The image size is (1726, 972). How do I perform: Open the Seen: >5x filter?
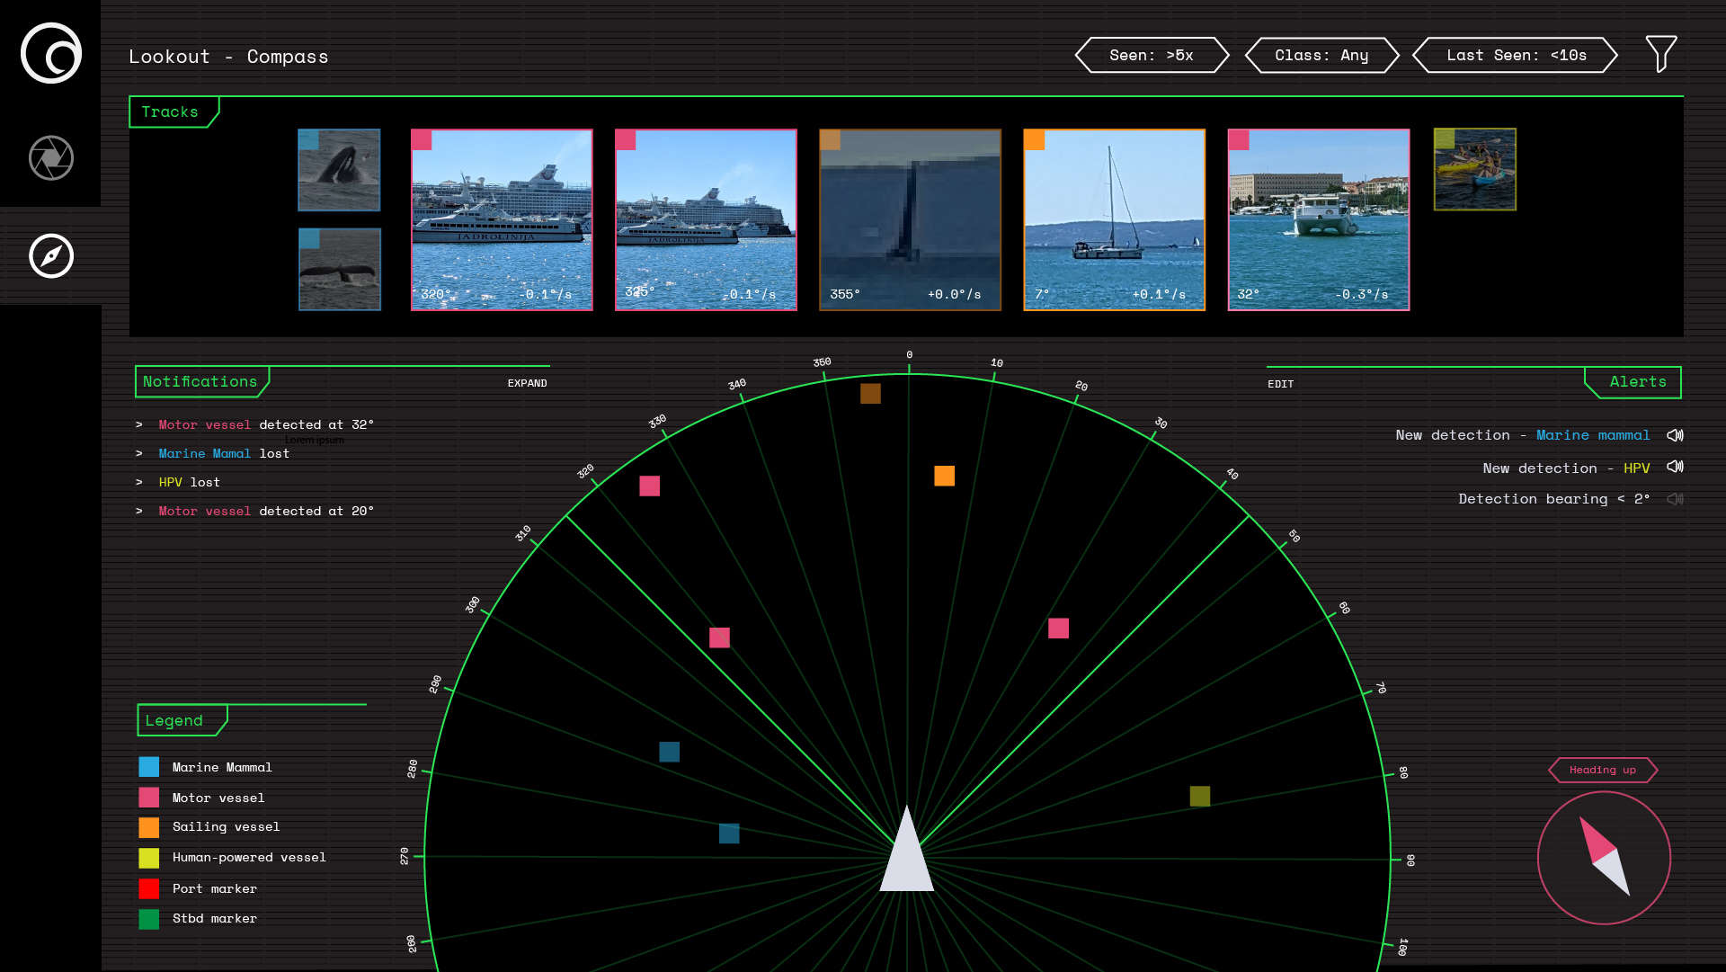(x=1152, y=55)
